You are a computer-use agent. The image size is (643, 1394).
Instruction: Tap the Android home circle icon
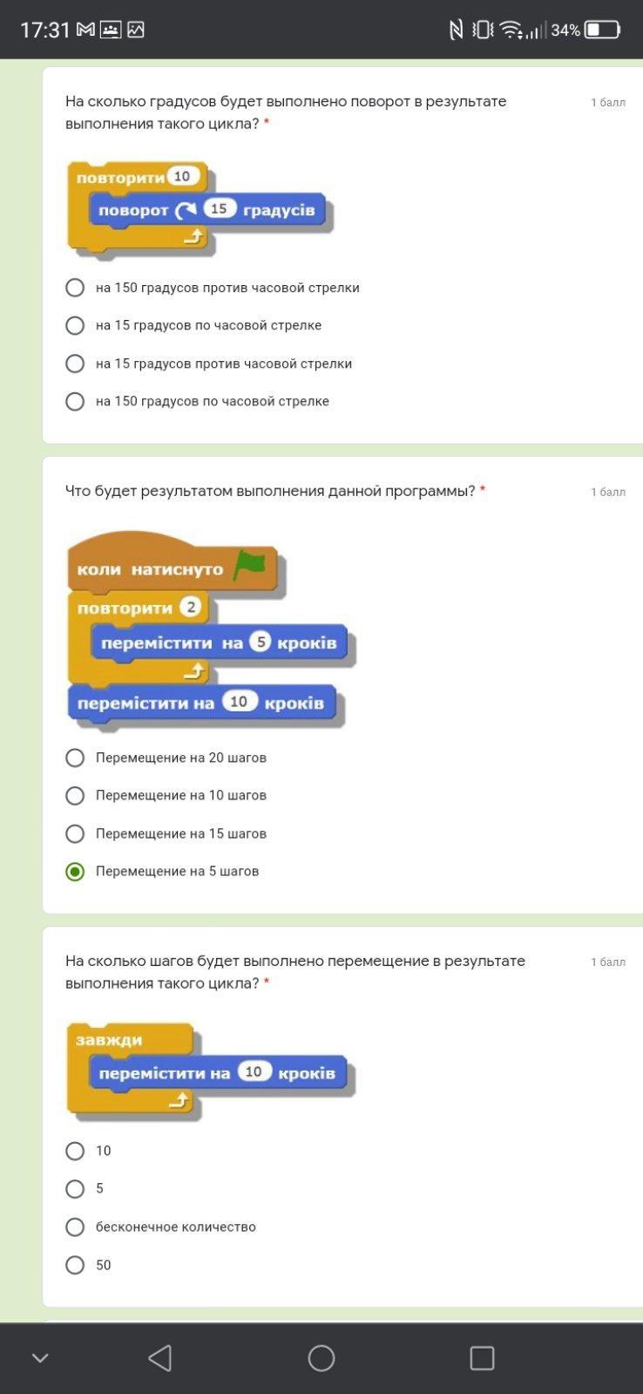coord(321,1357)
